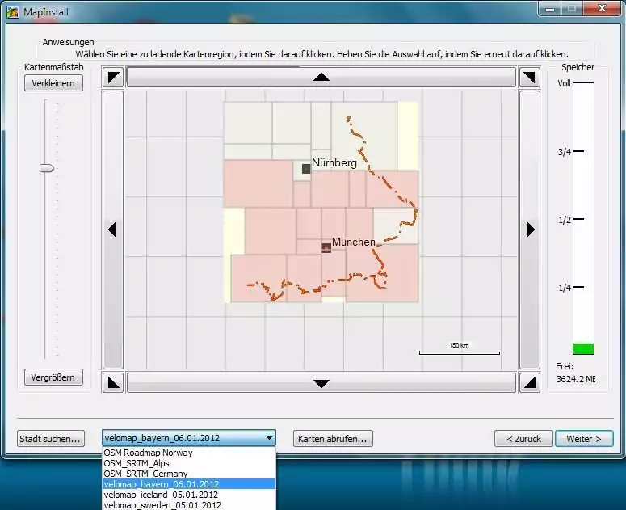Pan map down with the bottom arrow

click(321, 383)
